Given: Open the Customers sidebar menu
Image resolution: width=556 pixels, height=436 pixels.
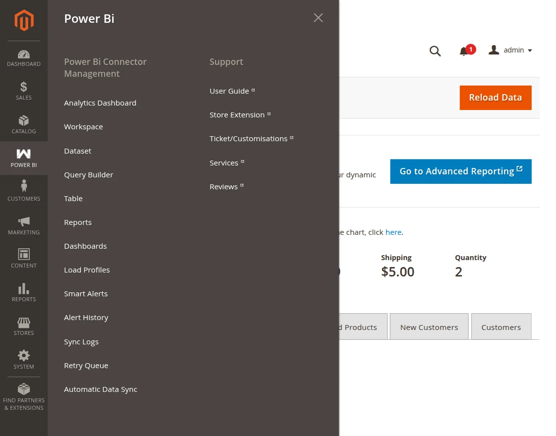Looking at the screenshot, I should tap(24, 192).
